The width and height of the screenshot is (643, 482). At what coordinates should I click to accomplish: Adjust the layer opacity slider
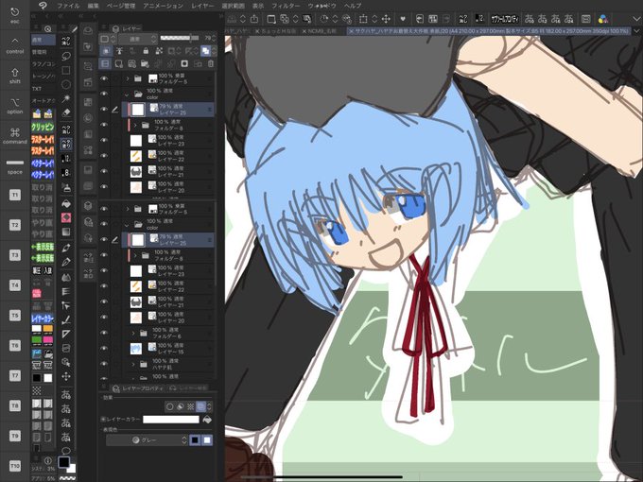pos(180,38)
